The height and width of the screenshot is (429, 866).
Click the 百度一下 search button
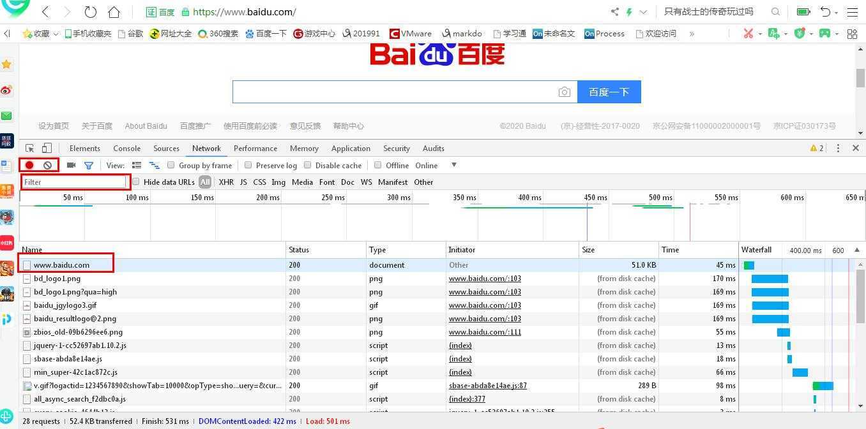[609, 92]
